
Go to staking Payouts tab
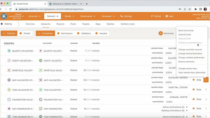pos(60,24)
